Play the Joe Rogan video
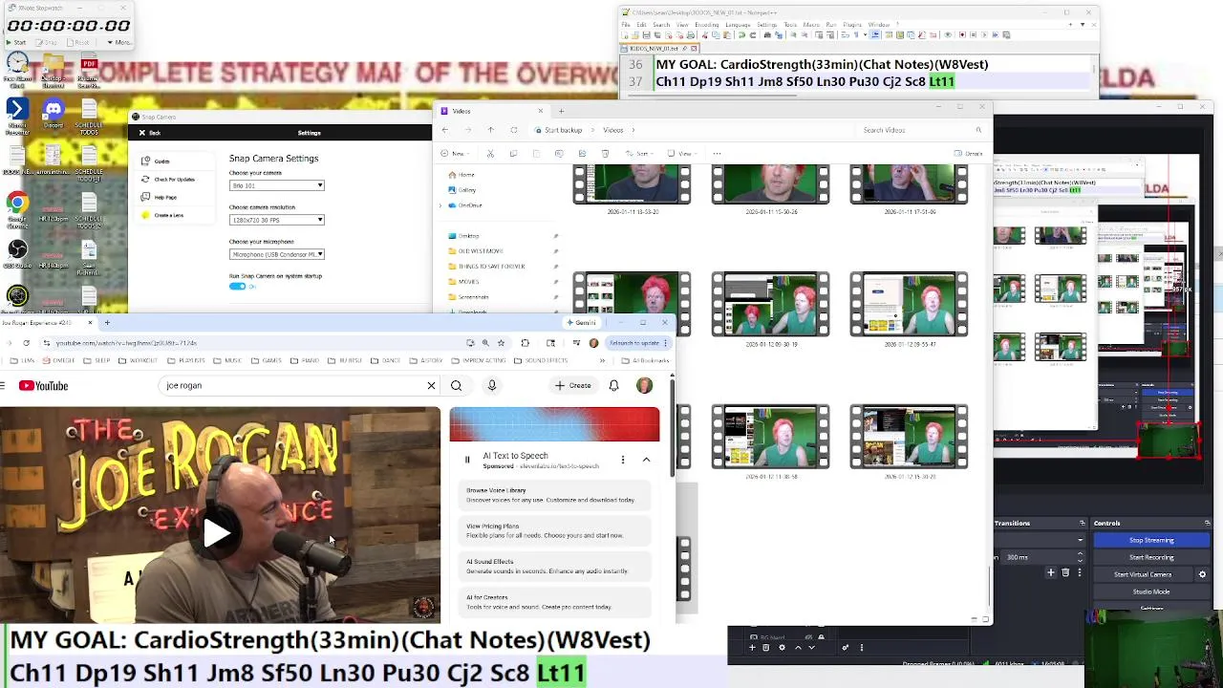Screen dimensions: 1223x688 click(216, 534)
